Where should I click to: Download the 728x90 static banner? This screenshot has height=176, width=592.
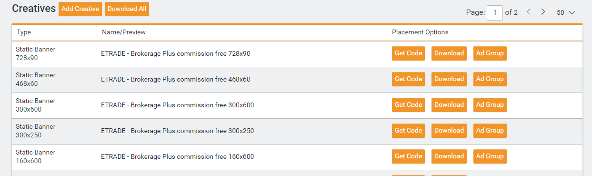[449, 53]
